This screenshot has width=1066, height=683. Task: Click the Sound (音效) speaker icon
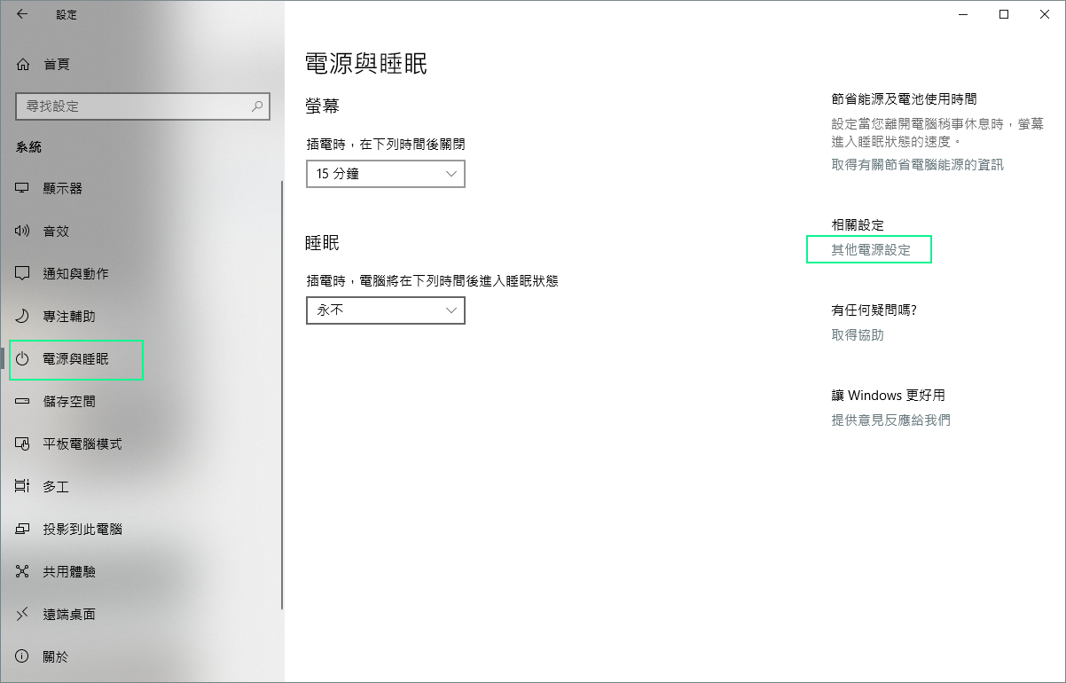(23, 232)
